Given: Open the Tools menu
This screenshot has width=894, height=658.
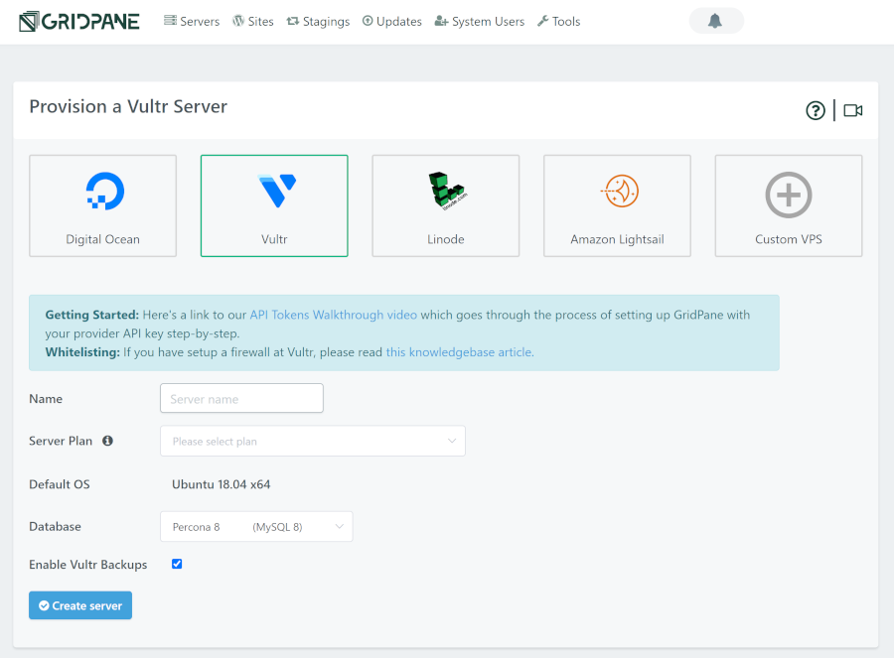Looking at the screenshot, I should (558, 21).
